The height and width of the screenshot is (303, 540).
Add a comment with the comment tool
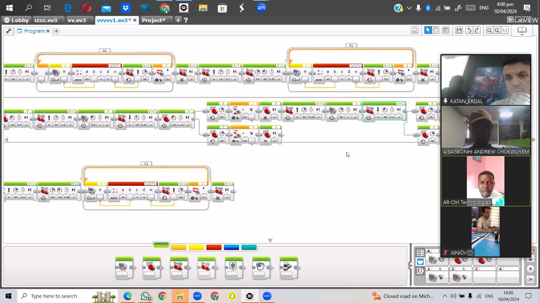coord(446,30)
